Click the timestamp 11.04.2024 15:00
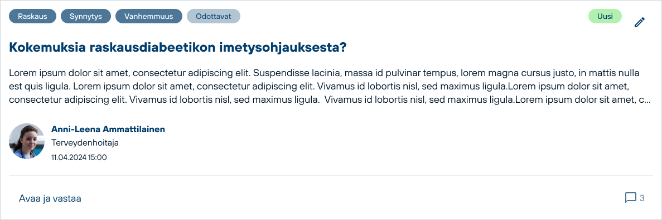Viewport: 662px width, 220px height. pos(79,158)
